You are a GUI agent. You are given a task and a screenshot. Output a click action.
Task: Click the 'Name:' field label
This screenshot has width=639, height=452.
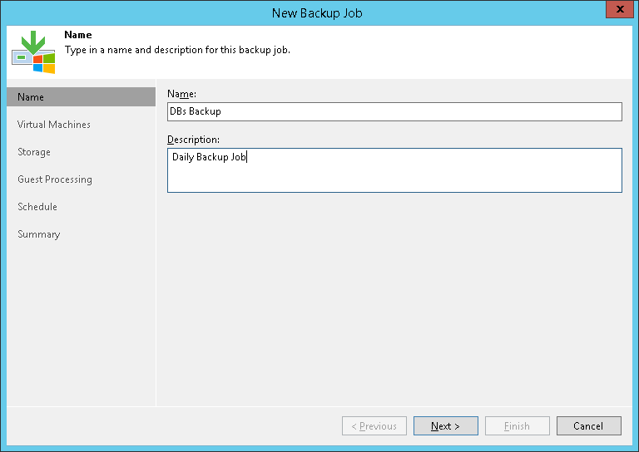[182, 94]
